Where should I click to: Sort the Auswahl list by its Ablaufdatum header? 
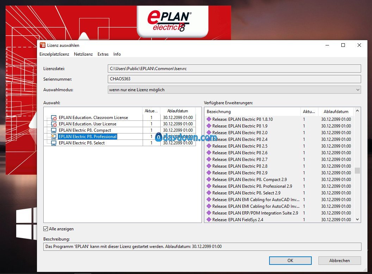pos(178,111)
